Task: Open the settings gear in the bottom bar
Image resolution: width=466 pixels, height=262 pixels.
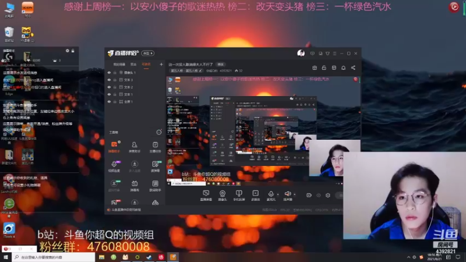Action: click(x=328, y=195)
